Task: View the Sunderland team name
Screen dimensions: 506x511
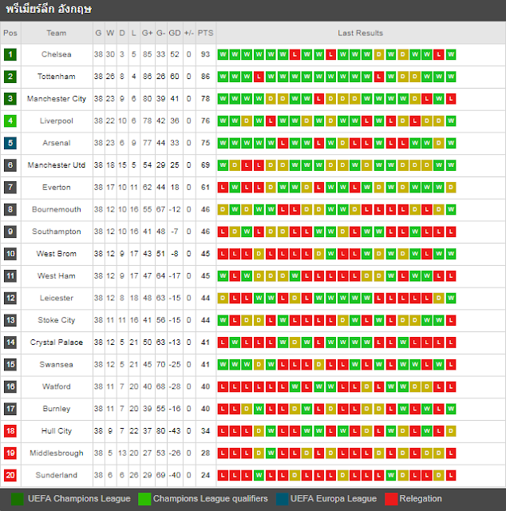Action: 57,475
